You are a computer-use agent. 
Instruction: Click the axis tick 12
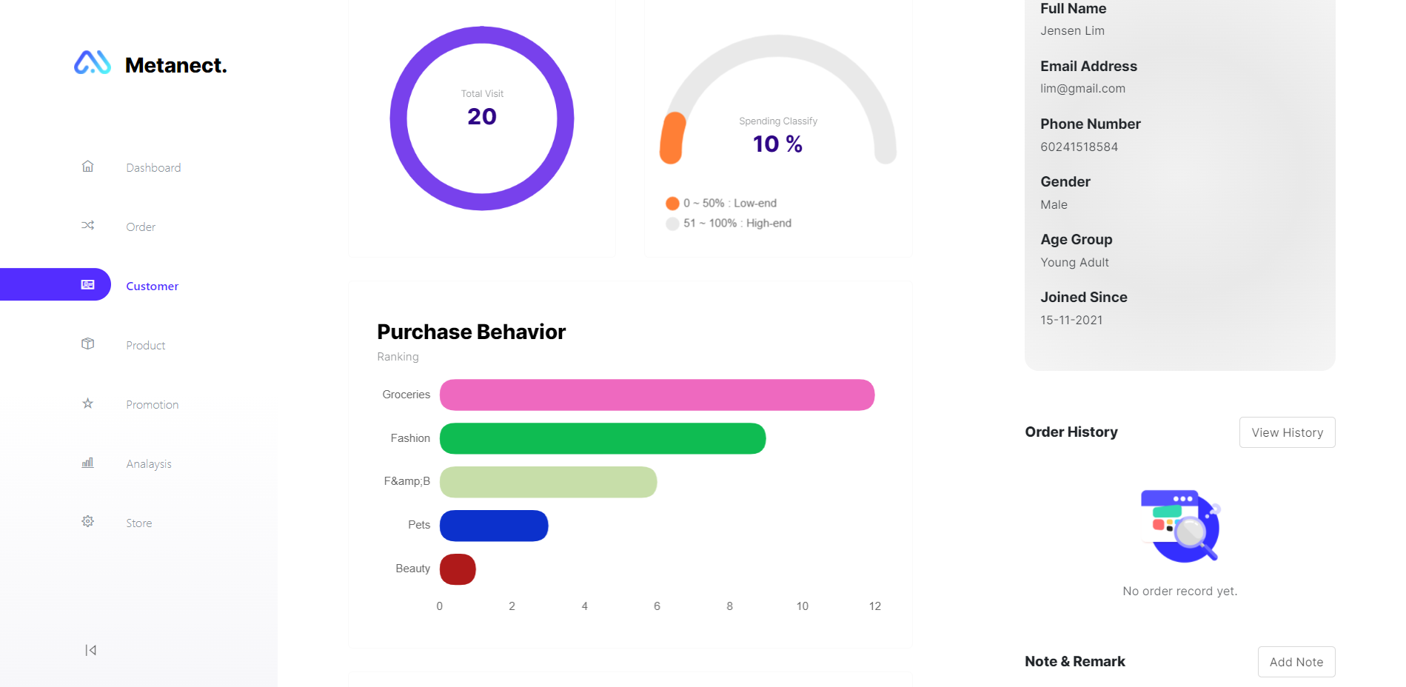point(874,606)
